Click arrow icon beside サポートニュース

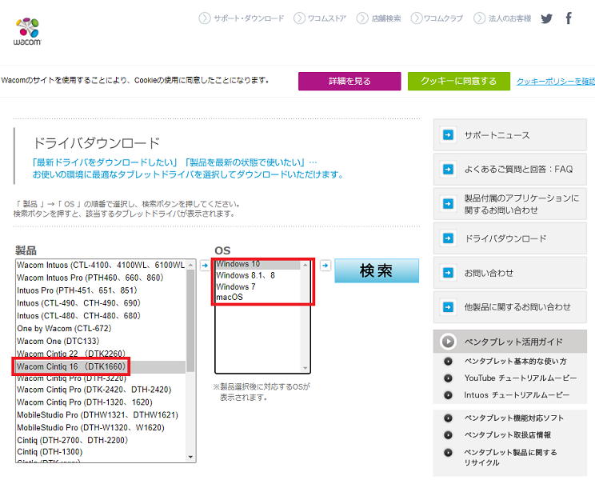(448, 135)
